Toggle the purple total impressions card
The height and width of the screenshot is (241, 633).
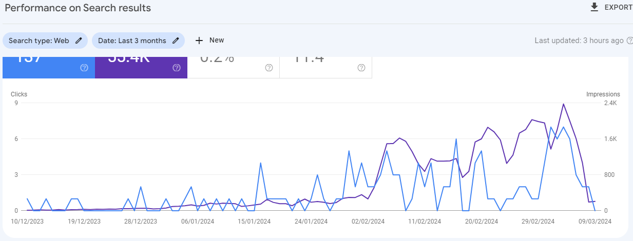point(141,68)
